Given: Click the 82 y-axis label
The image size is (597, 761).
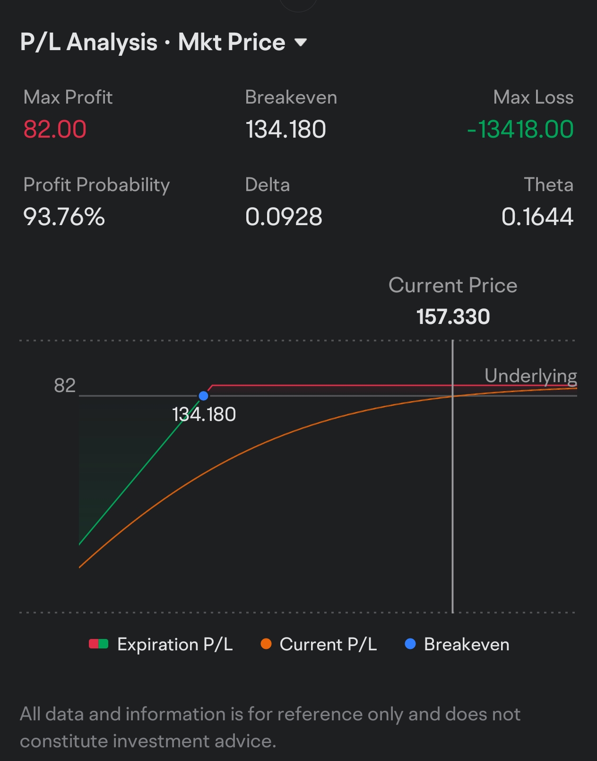Looking at the screenshot, I should (x=65, y=385).
